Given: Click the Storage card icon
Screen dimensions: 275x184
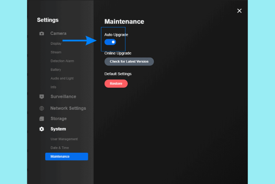Looking at the screenshot, I should pos(41,119).
